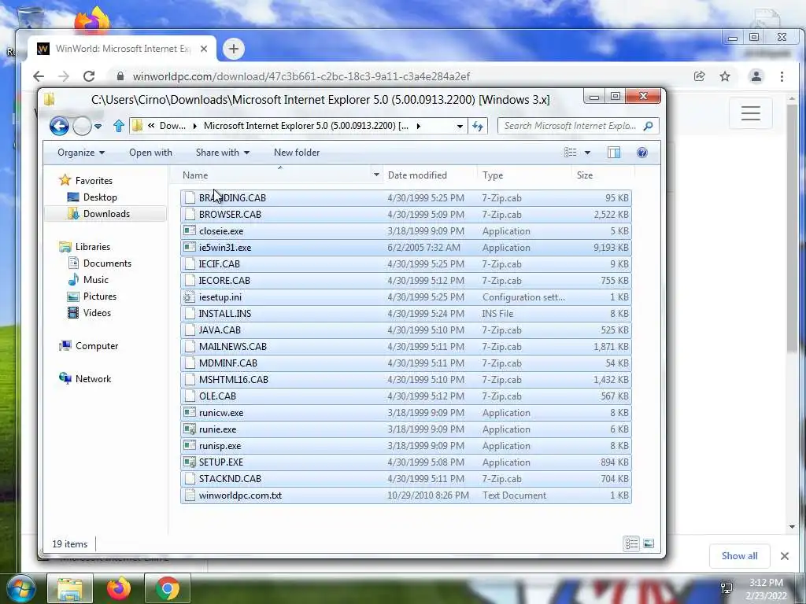Select the BROWSER.CAB file icon
Screen dimensions: 806x604
point(190,214)
